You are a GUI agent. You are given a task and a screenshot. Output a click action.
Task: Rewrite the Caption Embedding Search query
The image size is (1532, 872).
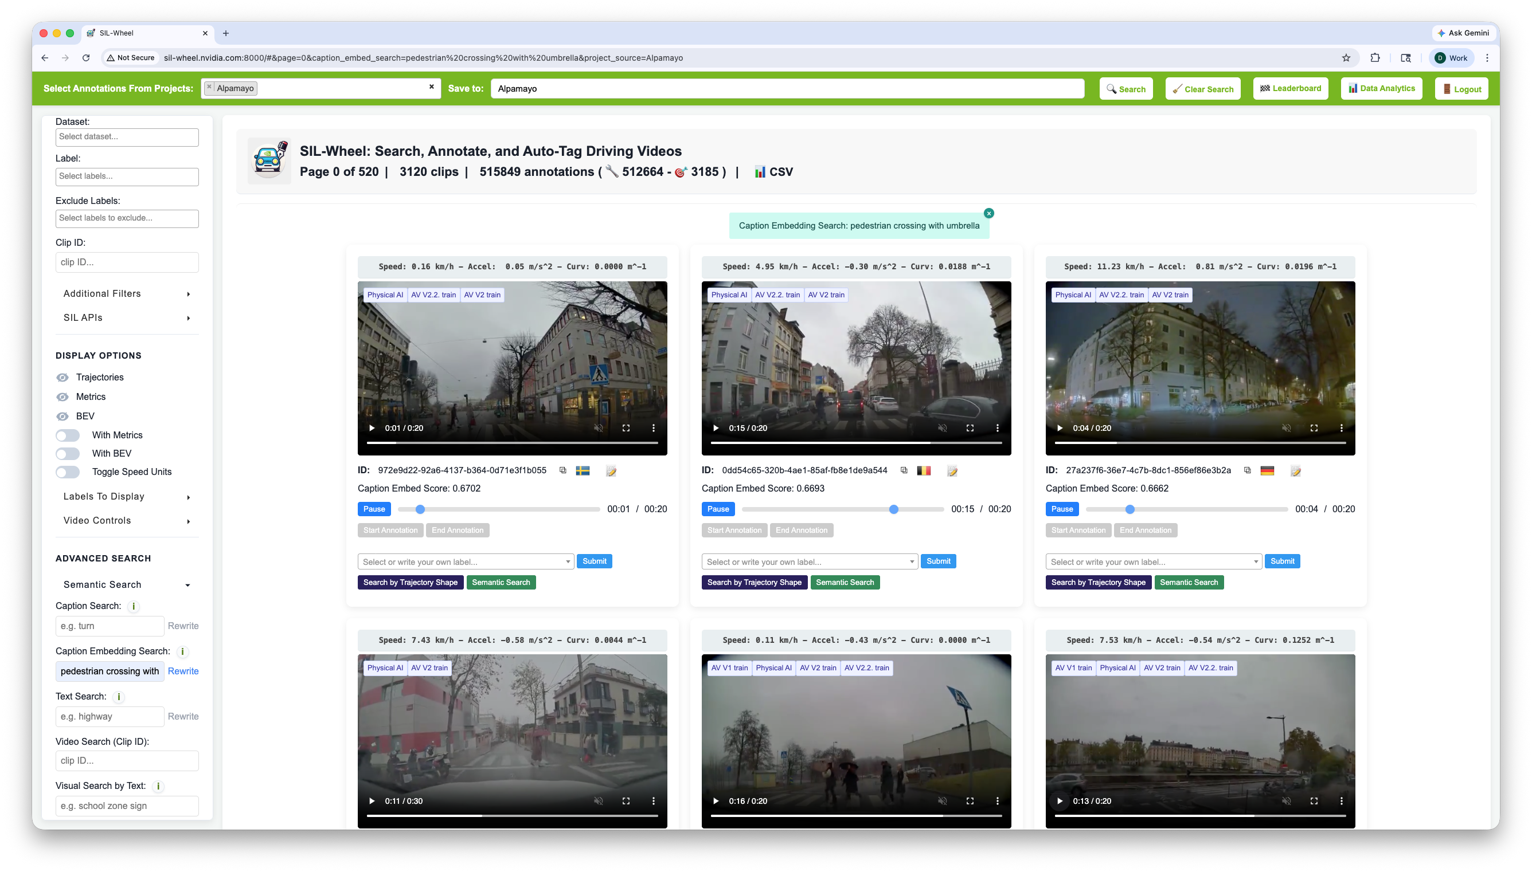pyautogui.click(x=183, y=671)
